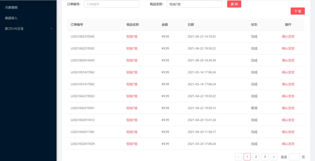Go to next page arrow

(274, 157)
